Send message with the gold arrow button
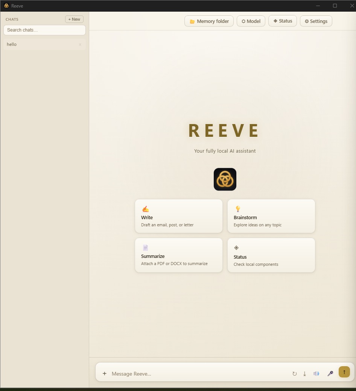356x391 pixels. point(344,372)
